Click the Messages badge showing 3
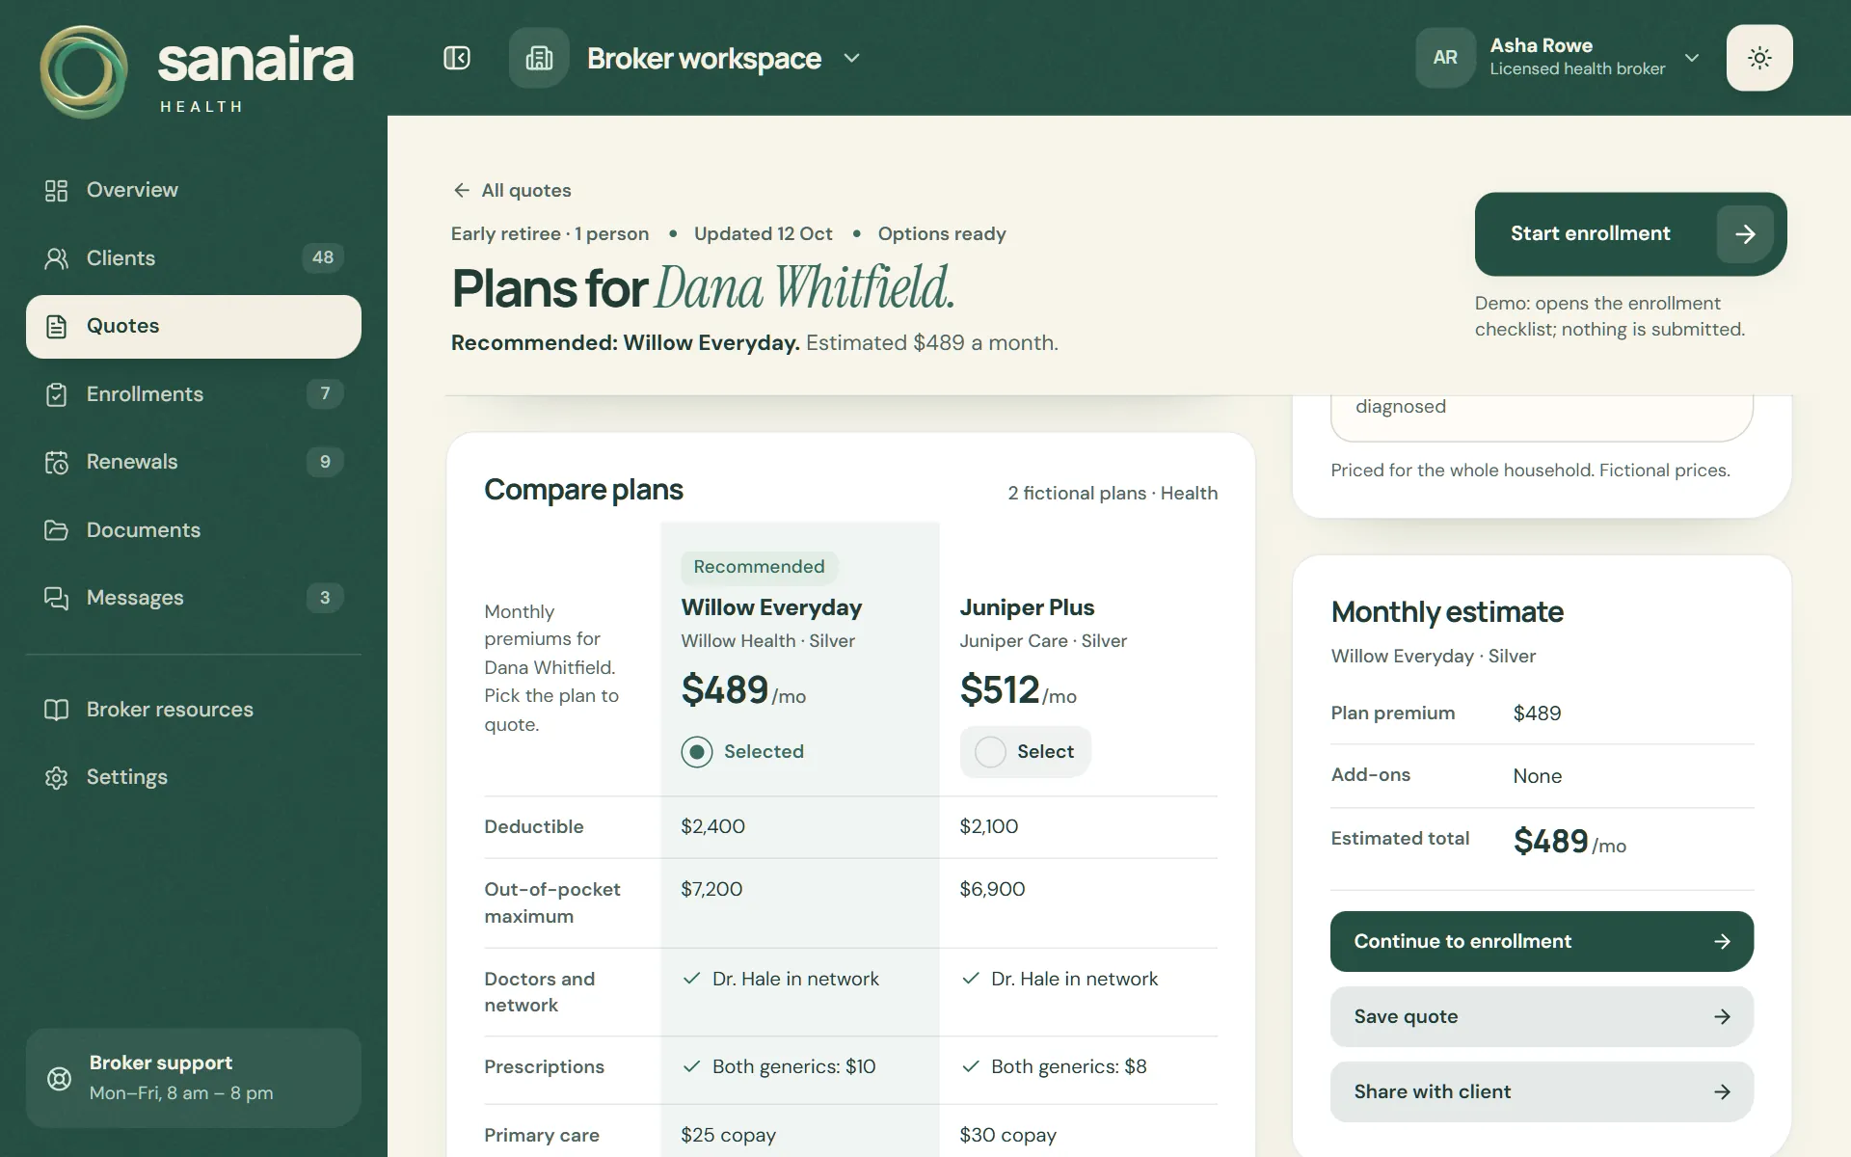The width and height of the screenshot is (1851, 1157). pos(325,598)
